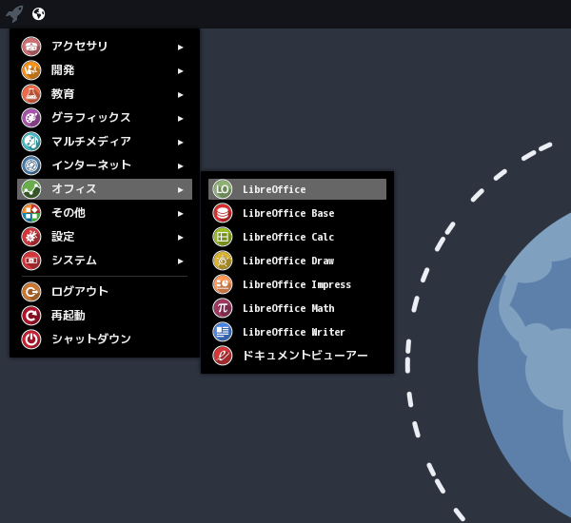This screenshot has height=523, width=571.
Task: Click the アクセサリ category icon
Action: point(31,47)
